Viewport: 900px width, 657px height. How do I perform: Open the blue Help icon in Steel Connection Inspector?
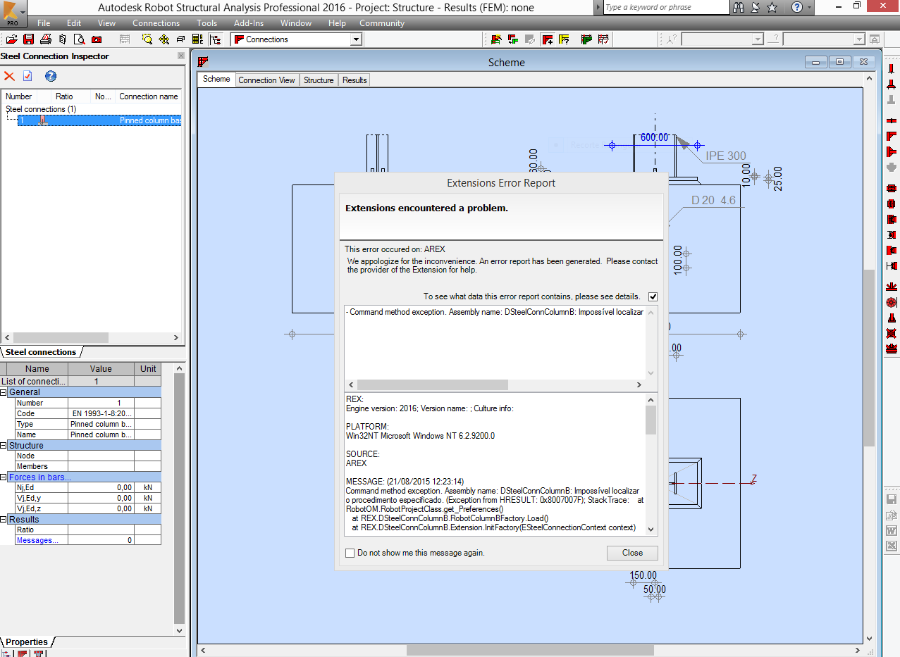pos(50,76)
